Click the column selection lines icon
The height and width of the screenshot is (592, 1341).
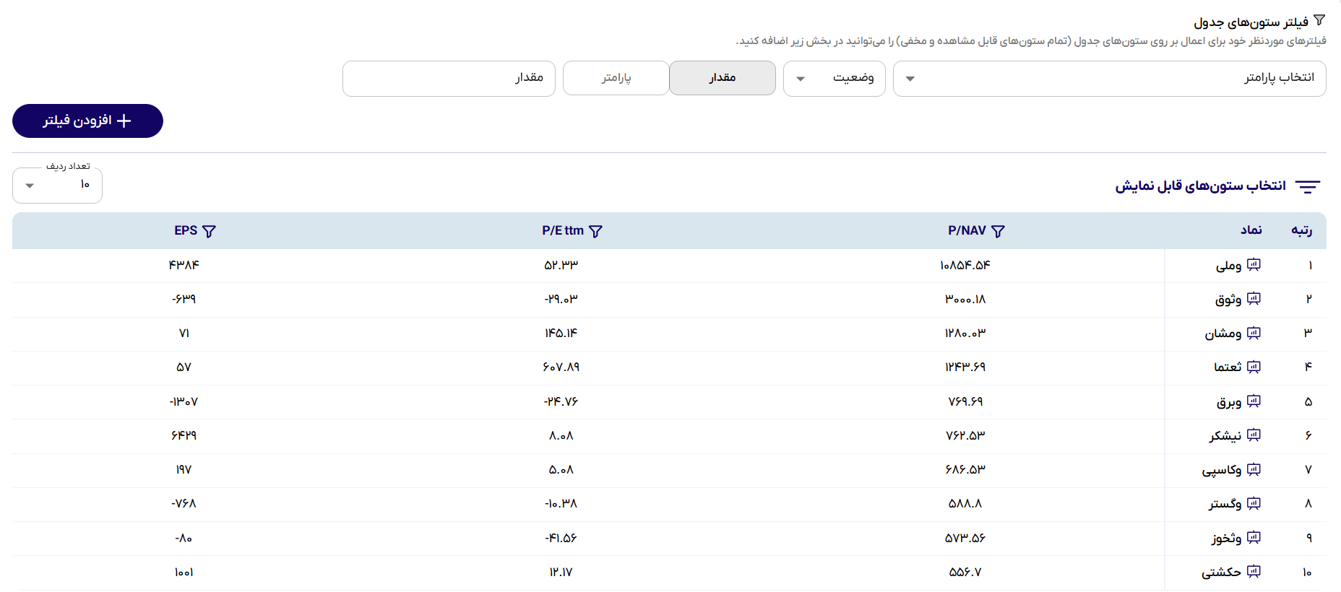click(1308, 187)
